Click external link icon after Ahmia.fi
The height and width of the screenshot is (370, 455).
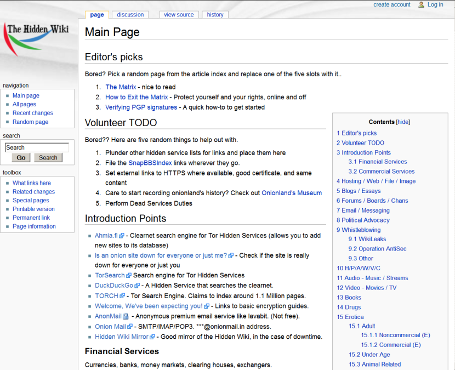pos(122,236)
